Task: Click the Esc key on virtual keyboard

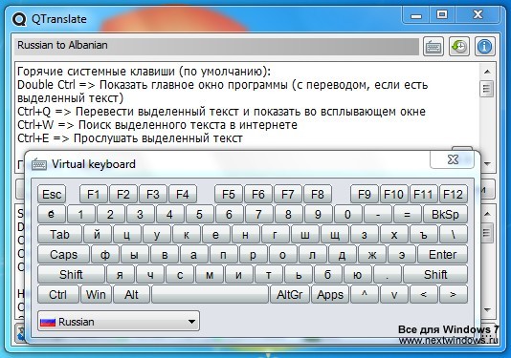Action: 52,195
